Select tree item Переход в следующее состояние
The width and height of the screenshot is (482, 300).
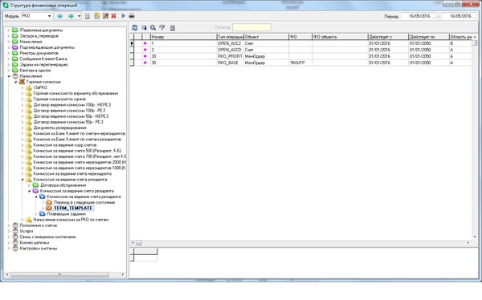tap(84, 202)
